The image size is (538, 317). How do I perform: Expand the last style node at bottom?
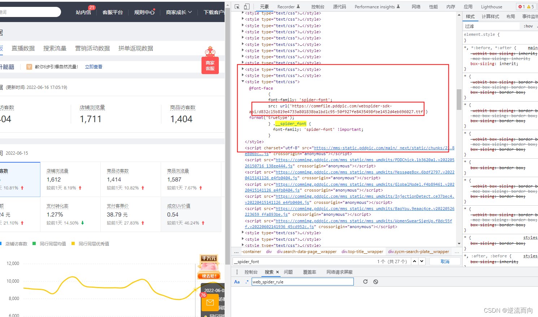[243, 245]
